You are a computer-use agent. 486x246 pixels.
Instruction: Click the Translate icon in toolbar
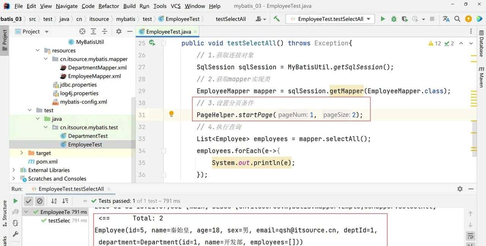(446, 19)
